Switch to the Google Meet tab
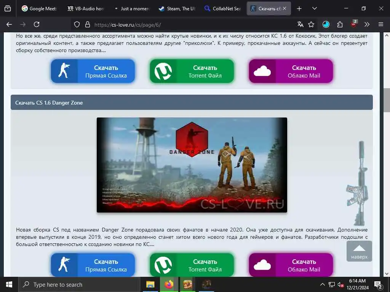Image resolution: width=390 pixels, height=292 pixels. 39,8
